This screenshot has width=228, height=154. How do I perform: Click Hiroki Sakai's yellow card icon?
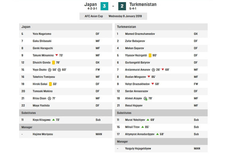click(x=50, y=84)
